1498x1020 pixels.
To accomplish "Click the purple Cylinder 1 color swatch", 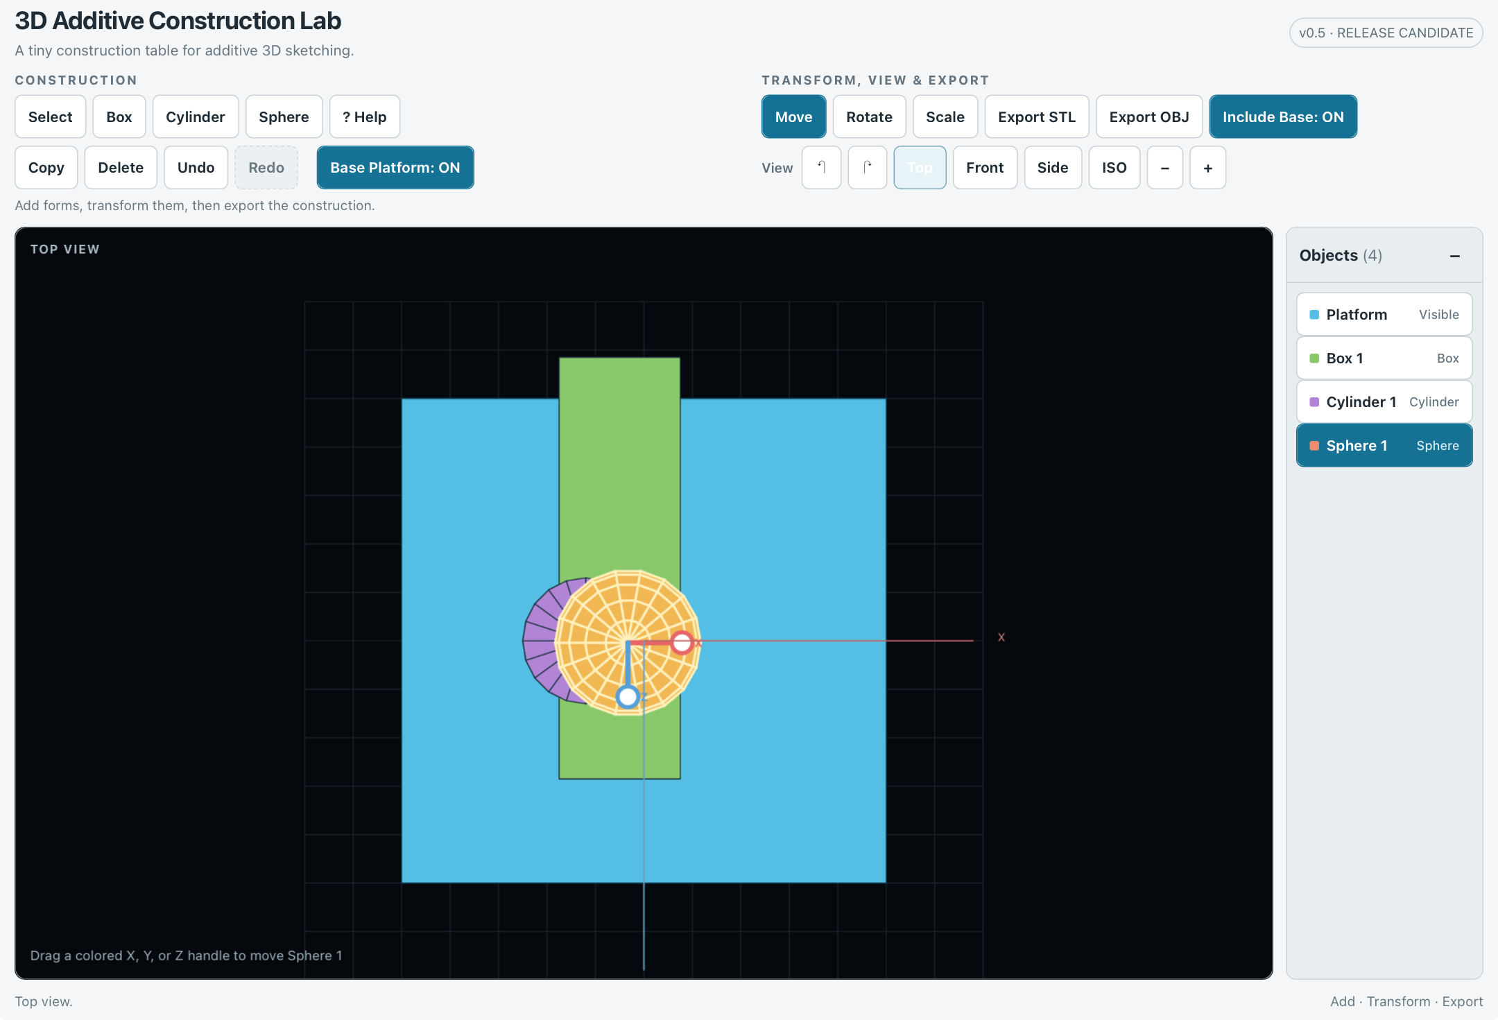I will tap(1314, 402).
